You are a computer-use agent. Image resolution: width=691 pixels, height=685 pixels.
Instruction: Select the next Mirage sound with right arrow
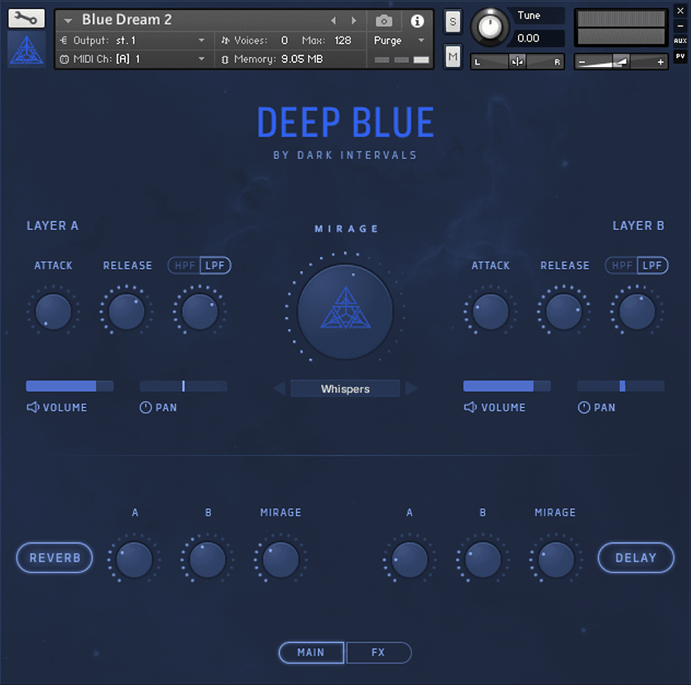(411, 389)
